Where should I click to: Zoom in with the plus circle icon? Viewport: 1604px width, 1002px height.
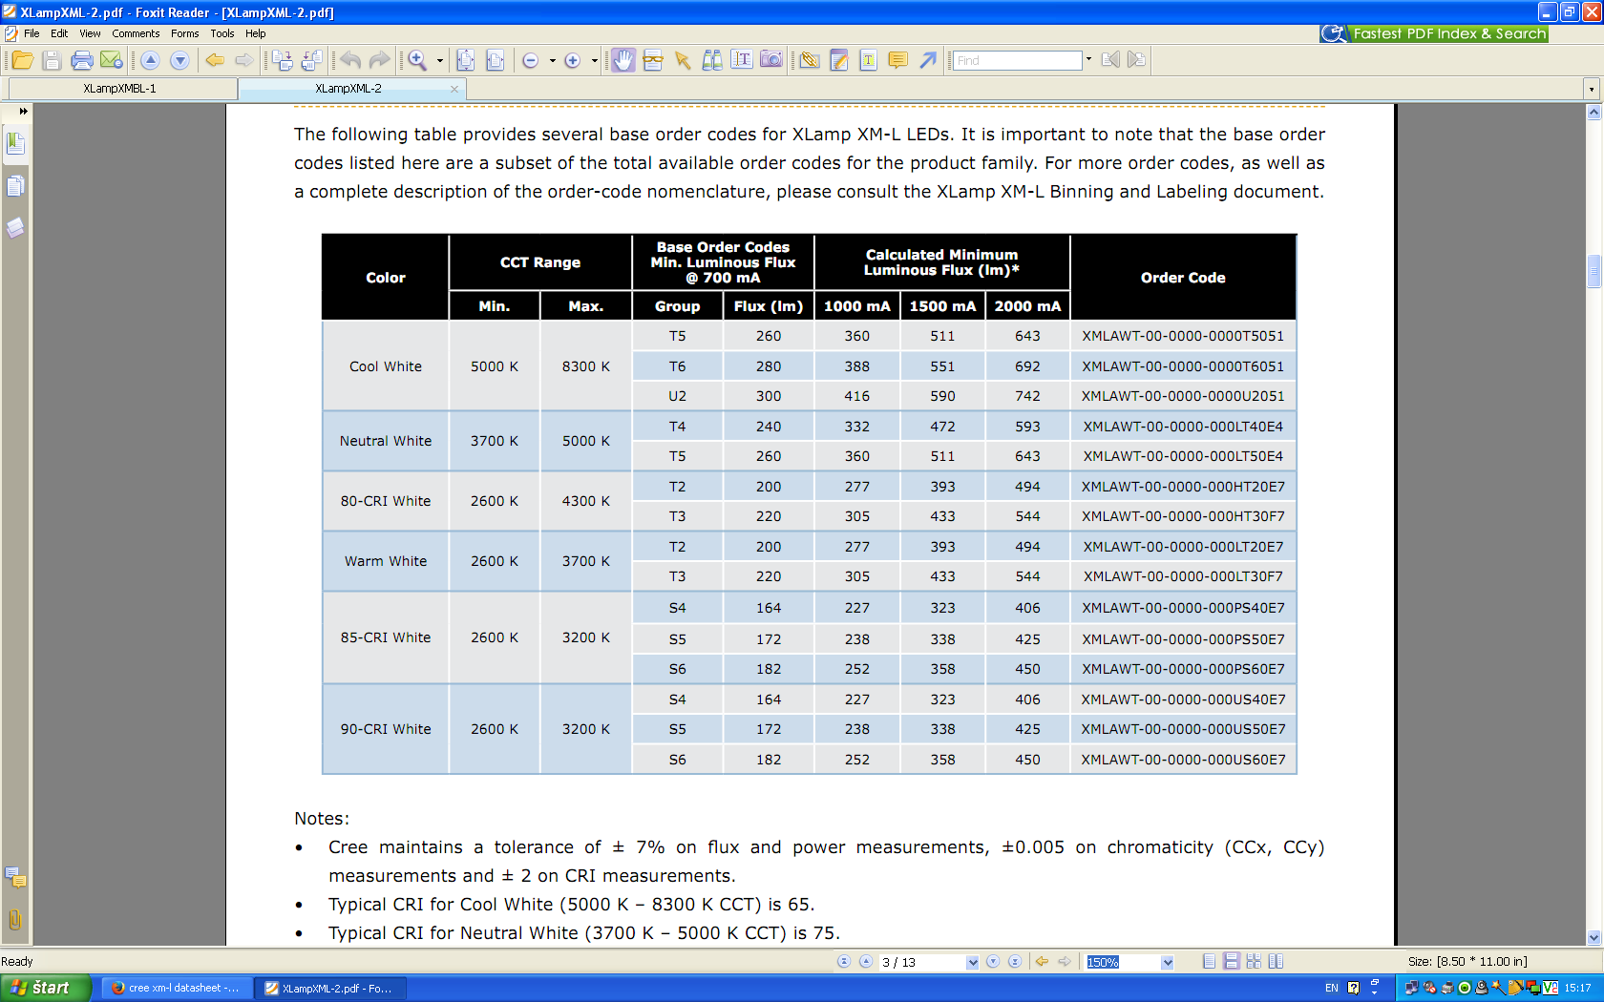573,60
